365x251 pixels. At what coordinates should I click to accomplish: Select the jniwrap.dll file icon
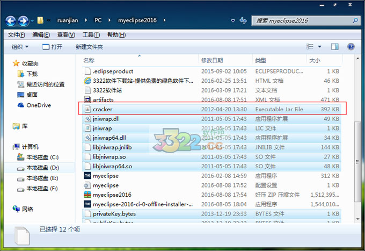click(87, 119)
